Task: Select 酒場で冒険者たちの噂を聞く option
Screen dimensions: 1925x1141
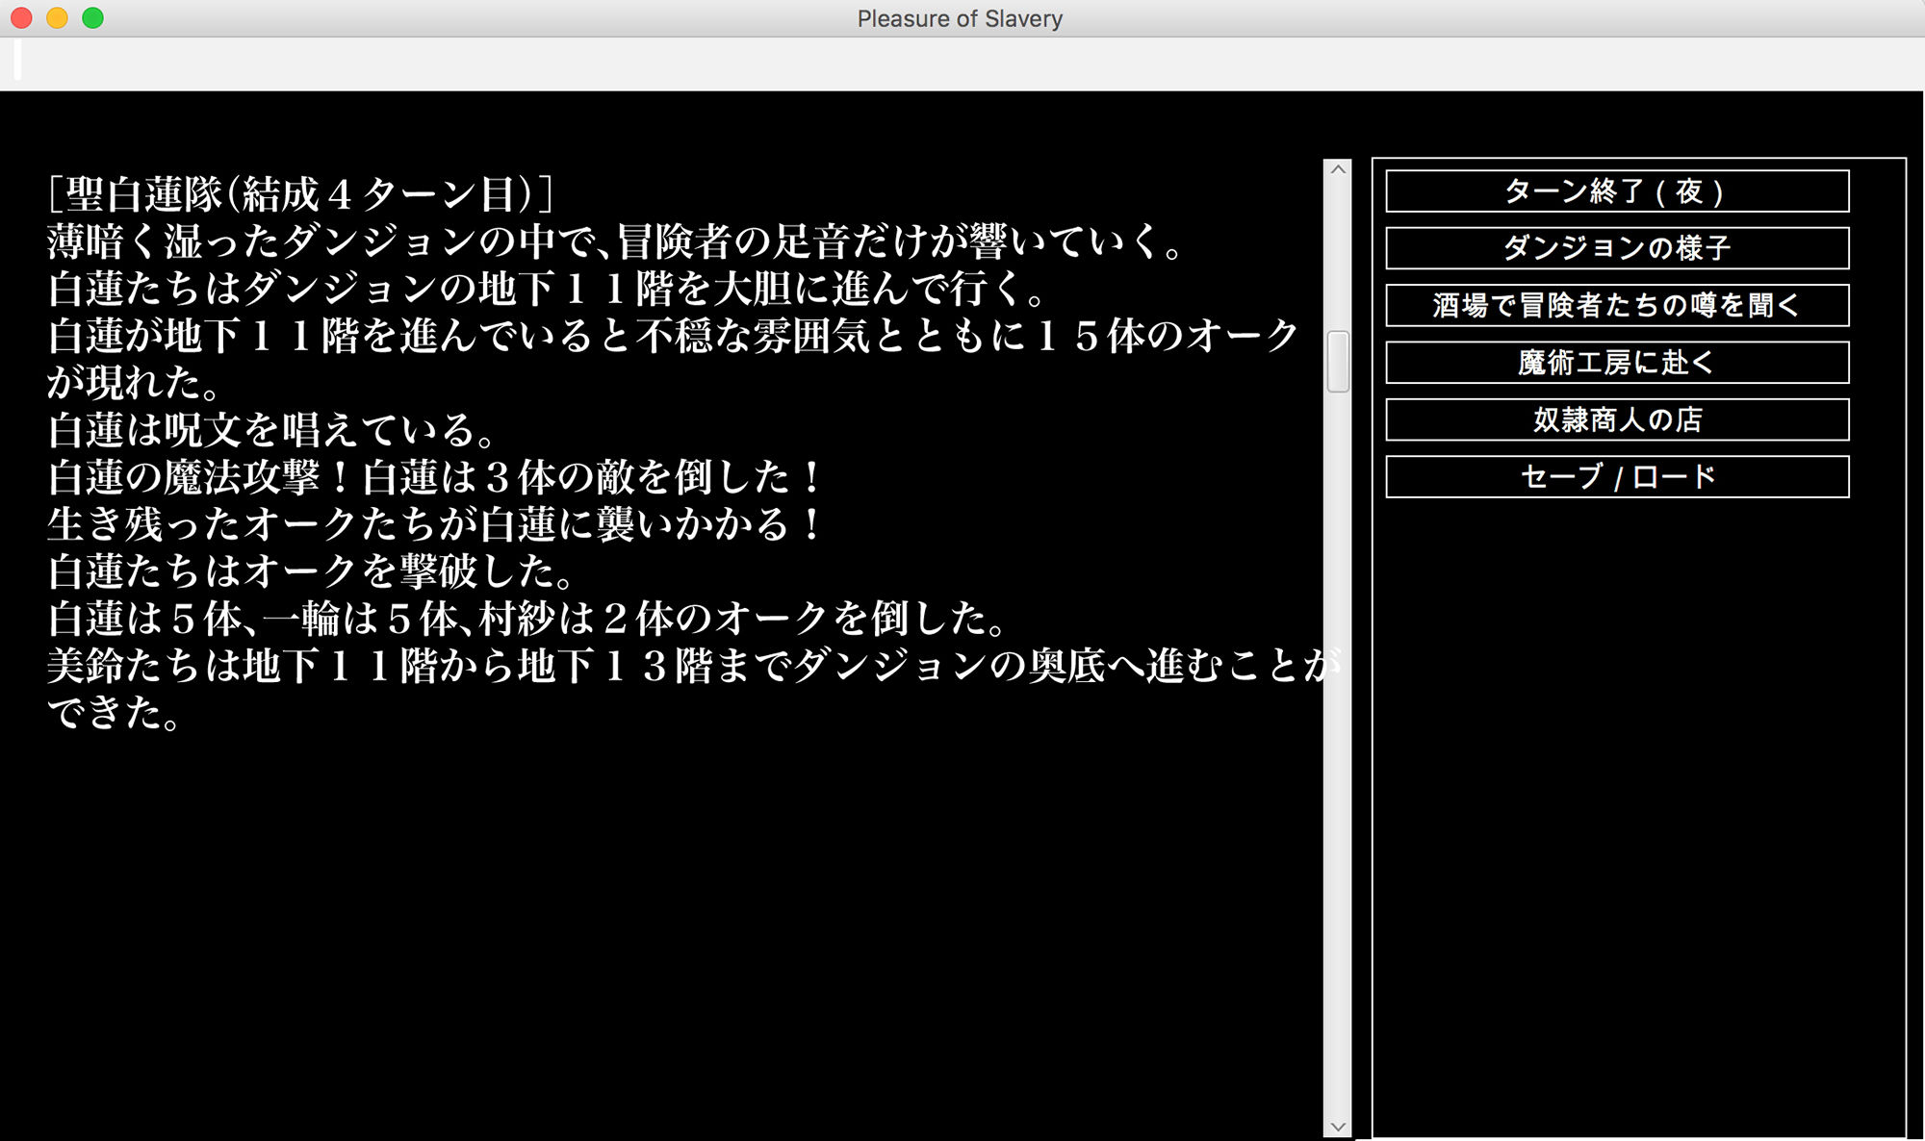Action: click(1616, 305)
